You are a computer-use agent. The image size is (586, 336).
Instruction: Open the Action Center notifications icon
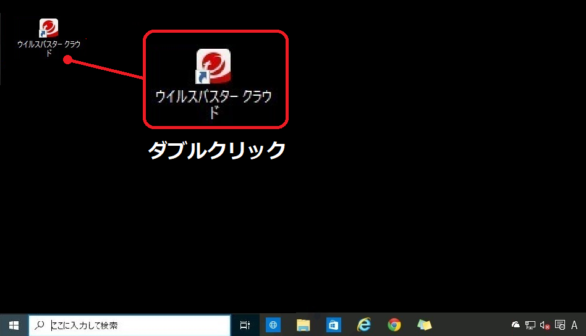coord(560,325)
